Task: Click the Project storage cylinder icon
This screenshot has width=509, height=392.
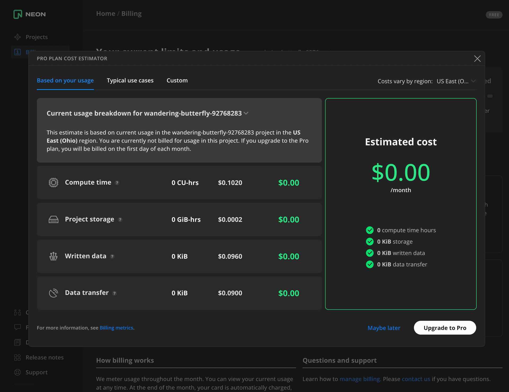Action: pos(54,219)
